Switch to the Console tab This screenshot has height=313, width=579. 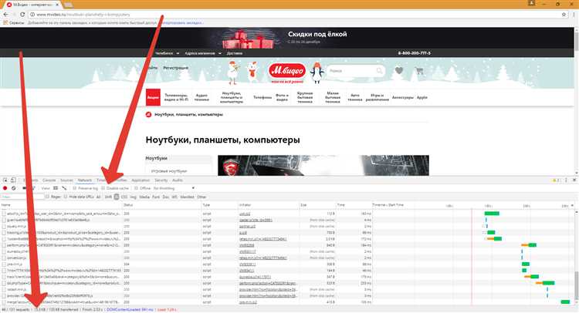coord(49,180)
